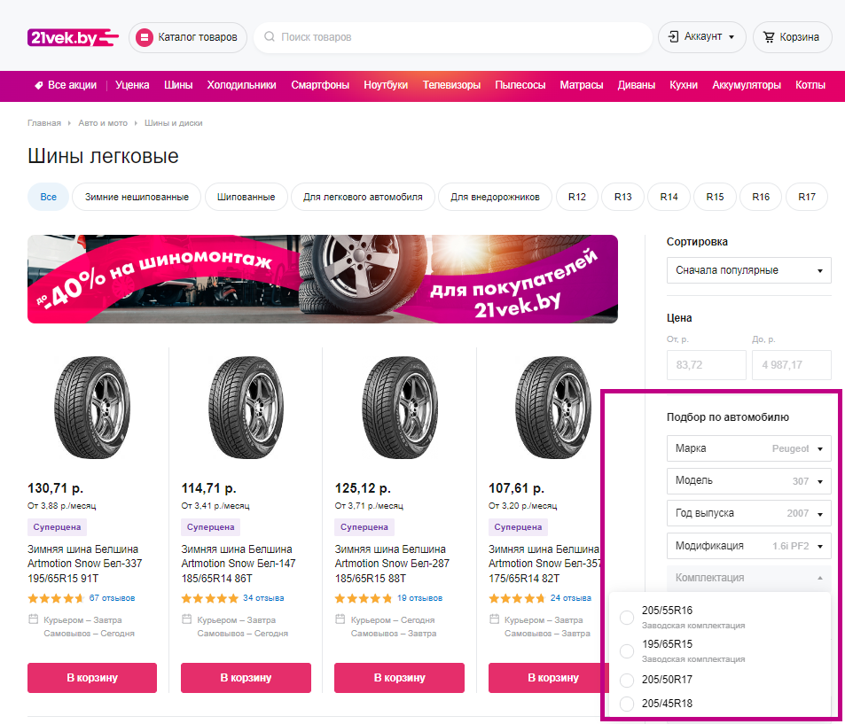This screenshot has height=724, width=845.
Task: Select the 205/45R18 tire size radio
Action: coord(626,704)
